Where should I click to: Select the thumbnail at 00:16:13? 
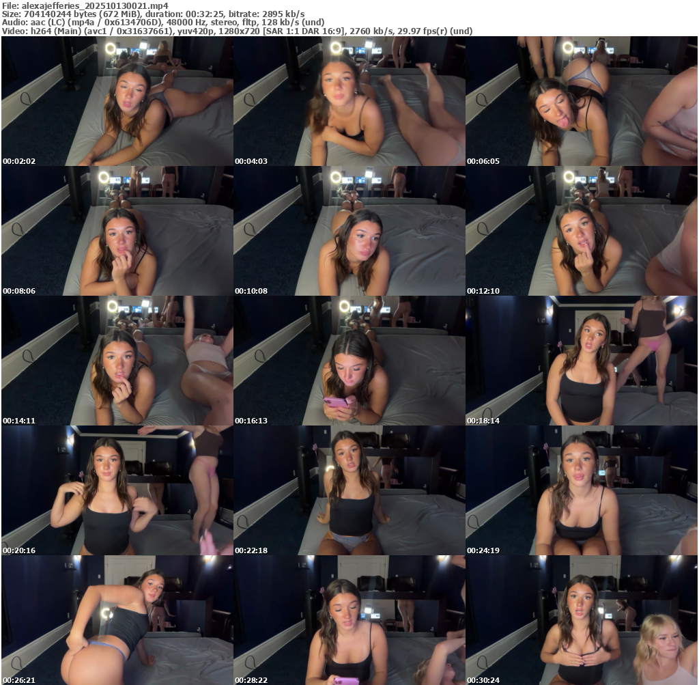[349, 361]
